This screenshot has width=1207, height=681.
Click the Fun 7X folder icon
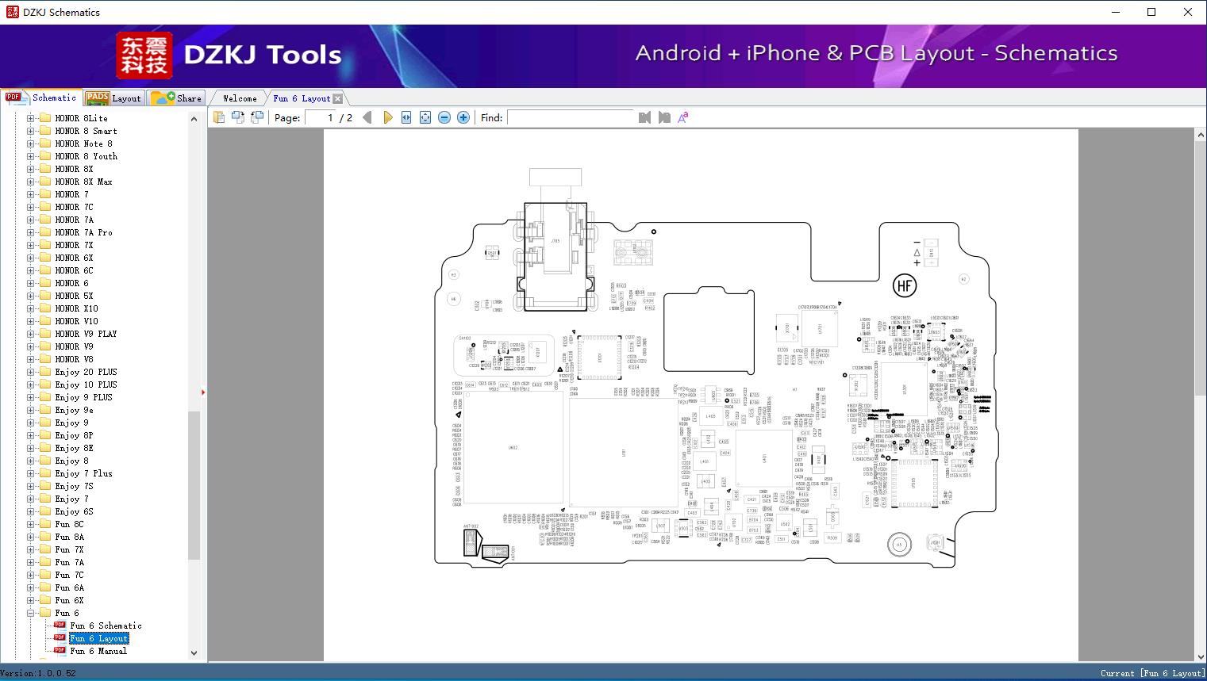pos(44,549)
